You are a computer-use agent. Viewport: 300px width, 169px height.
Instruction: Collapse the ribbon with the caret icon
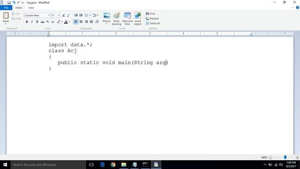coord(292,8)
